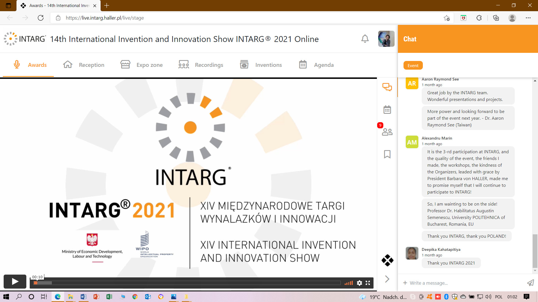538x302 pixels.
Task: Click Aaron Raymond See name
Action: [440, 79]
